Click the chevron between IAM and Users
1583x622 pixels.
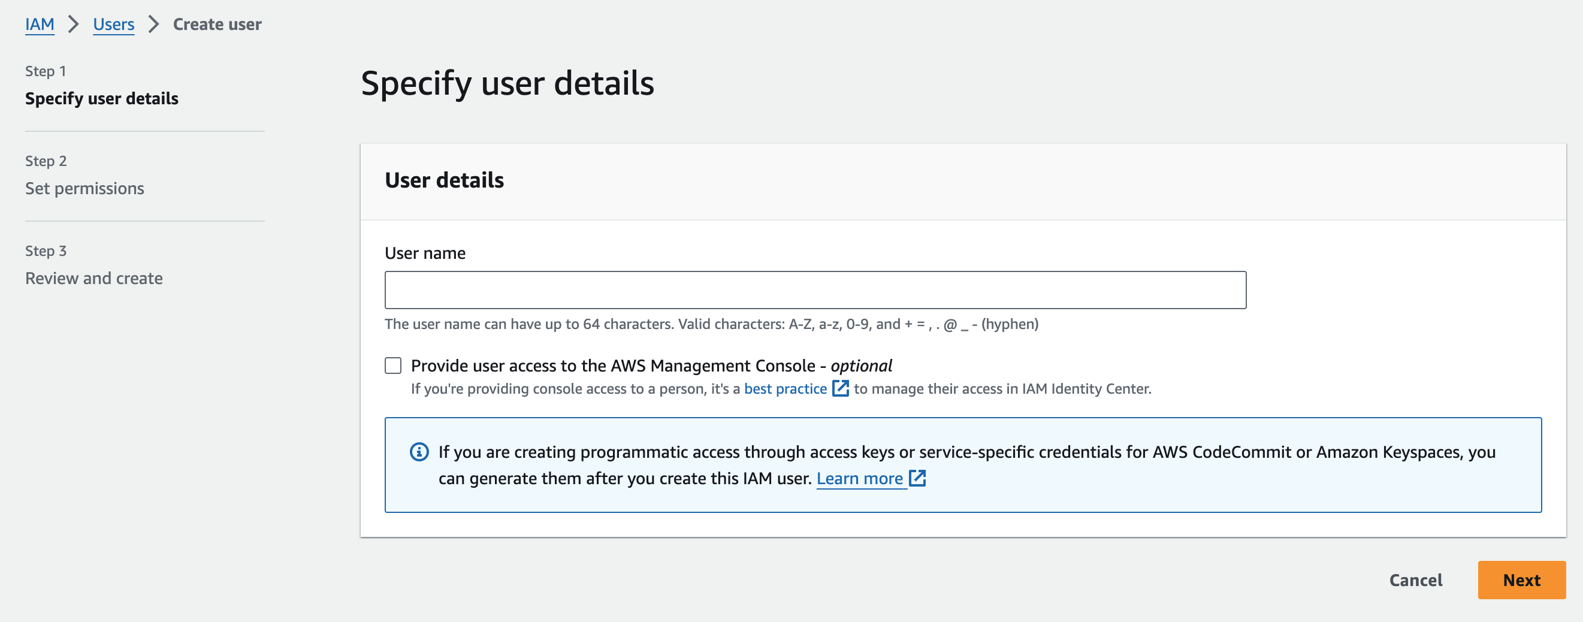[74, 25]
